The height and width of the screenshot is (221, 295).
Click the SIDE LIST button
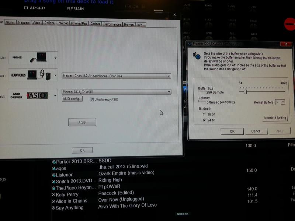pos(183,214)
